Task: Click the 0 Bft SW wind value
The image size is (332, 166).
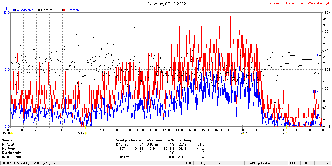Action: [x=123, y=157]
